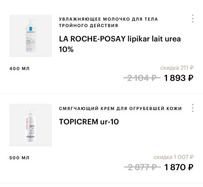Click the current price 1 870 ₽
Viewport: 203px width, 187px height.
pos(178,167)
